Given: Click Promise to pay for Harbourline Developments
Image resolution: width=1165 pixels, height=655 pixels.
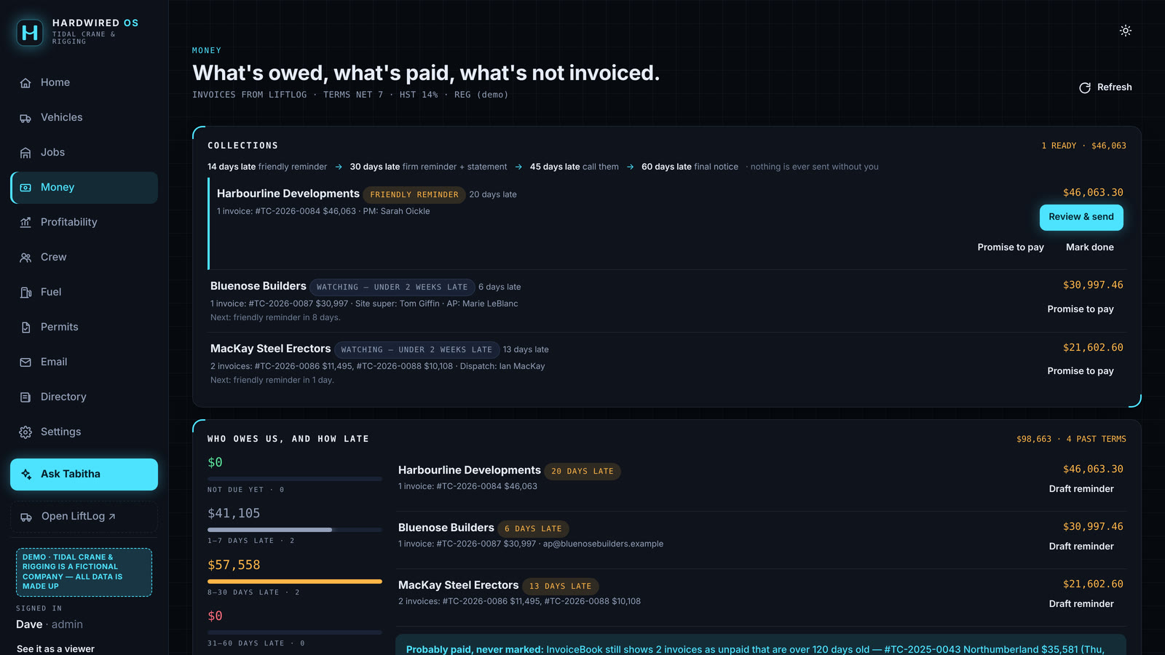Looking at the screenshot, I should [1011, 247].
